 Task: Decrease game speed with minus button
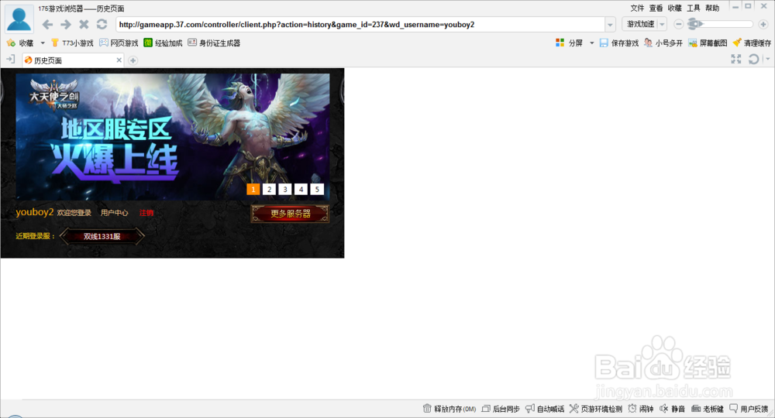[679, 24]
